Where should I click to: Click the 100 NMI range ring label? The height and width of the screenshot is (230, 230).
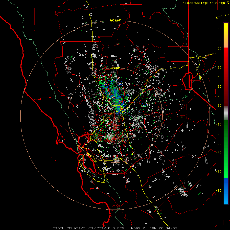tap(115, 20)
